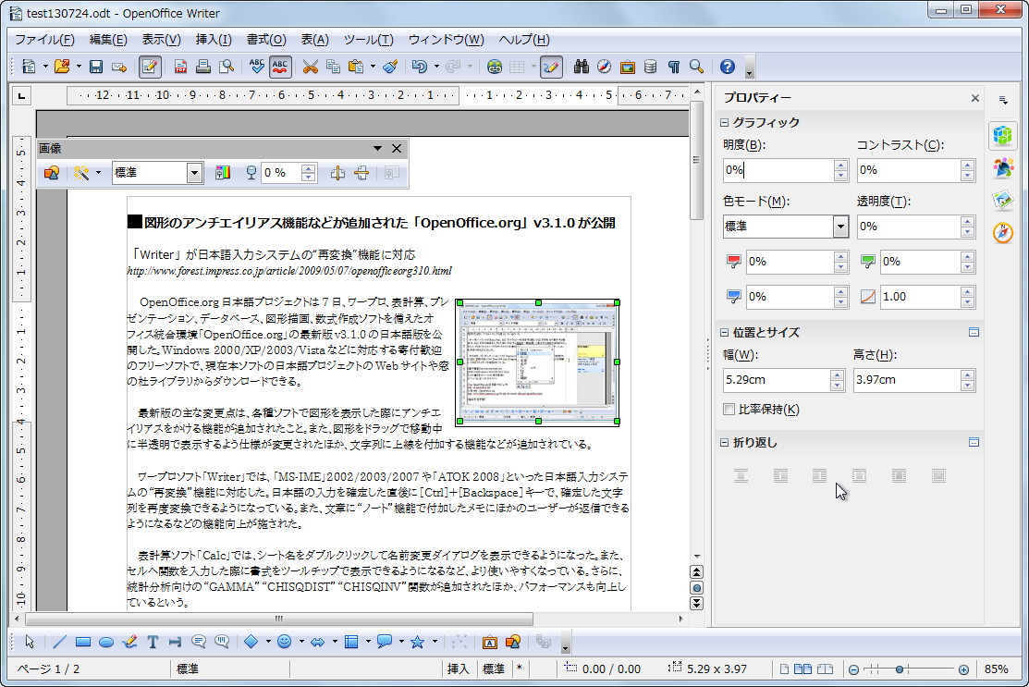Click the zoom in plus button

click(x=963, y=669)
